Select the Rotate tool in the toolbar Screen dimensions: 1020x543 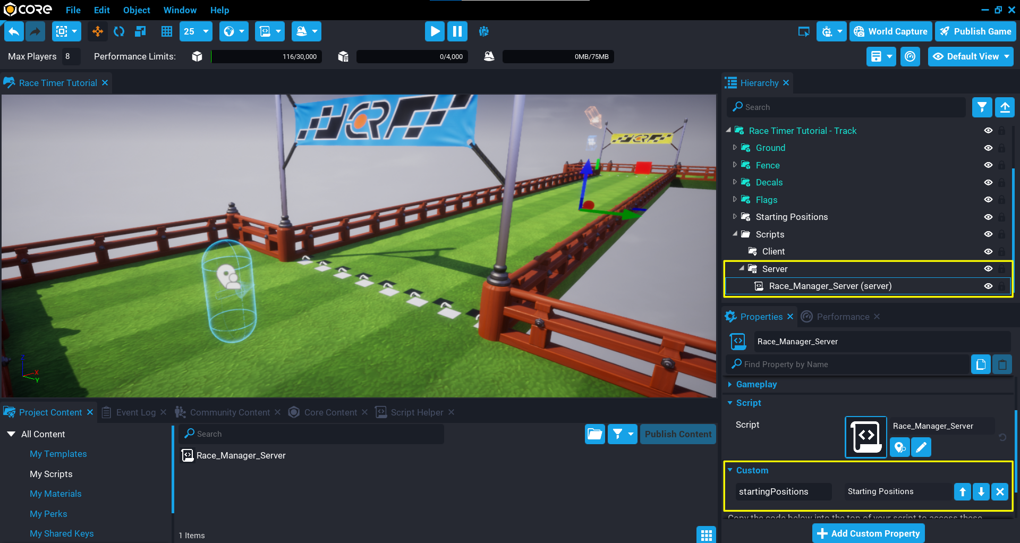click(x=119, y=31)
